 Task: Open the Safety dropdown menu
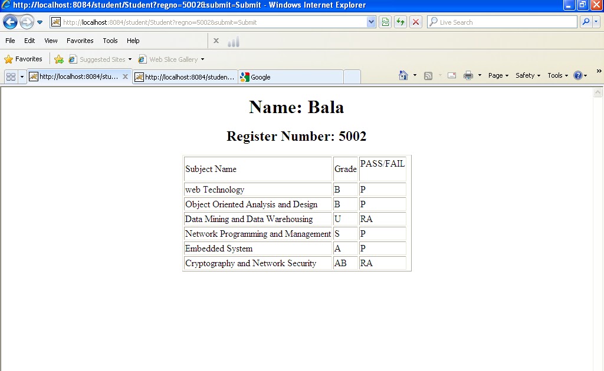pyautogui.click(x=526, y=75)
